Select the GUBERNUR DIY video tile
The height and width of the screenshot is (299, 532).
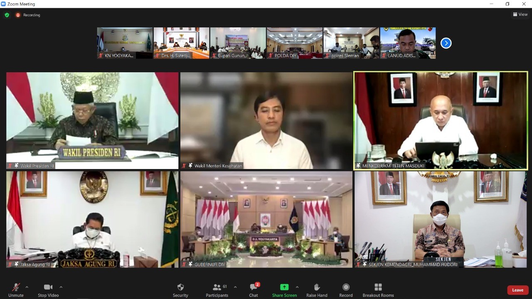coord(266,219)
